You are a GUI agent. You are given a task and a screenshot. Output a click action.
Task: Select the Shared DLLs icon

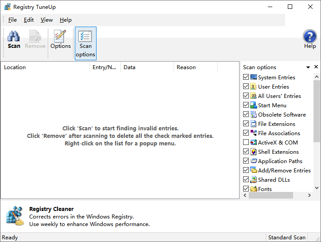click(x=253, y=180)
